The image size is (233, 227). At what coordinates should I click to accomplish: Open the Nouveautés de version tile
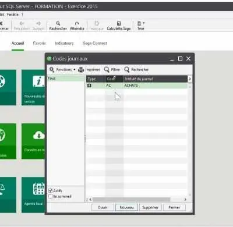(33, 87)
